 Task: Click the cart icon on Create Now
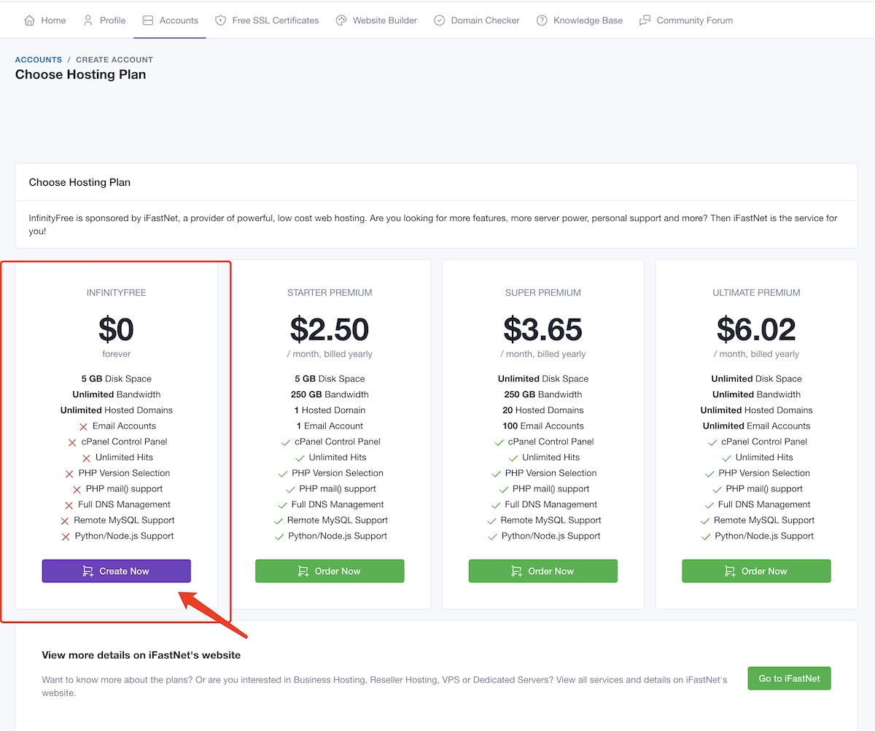click(x=88, y=571)
